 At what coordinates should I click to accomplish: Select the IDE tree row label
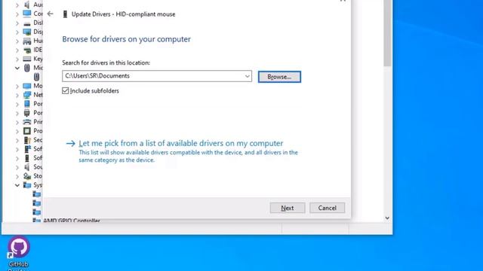point(38,50)
